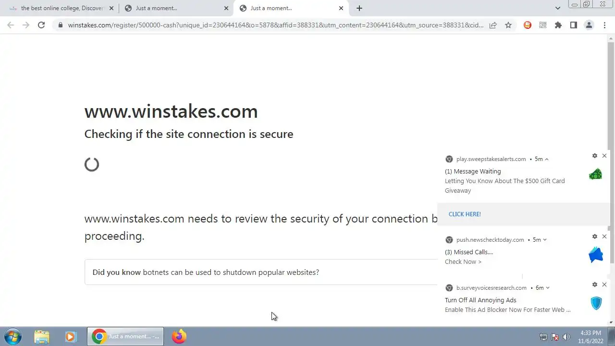Click blue bird notification image
The image size is (615, 346).
coord(596,255)
